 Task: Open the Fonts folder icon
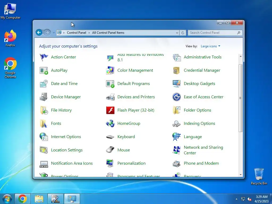click(43, 124)
